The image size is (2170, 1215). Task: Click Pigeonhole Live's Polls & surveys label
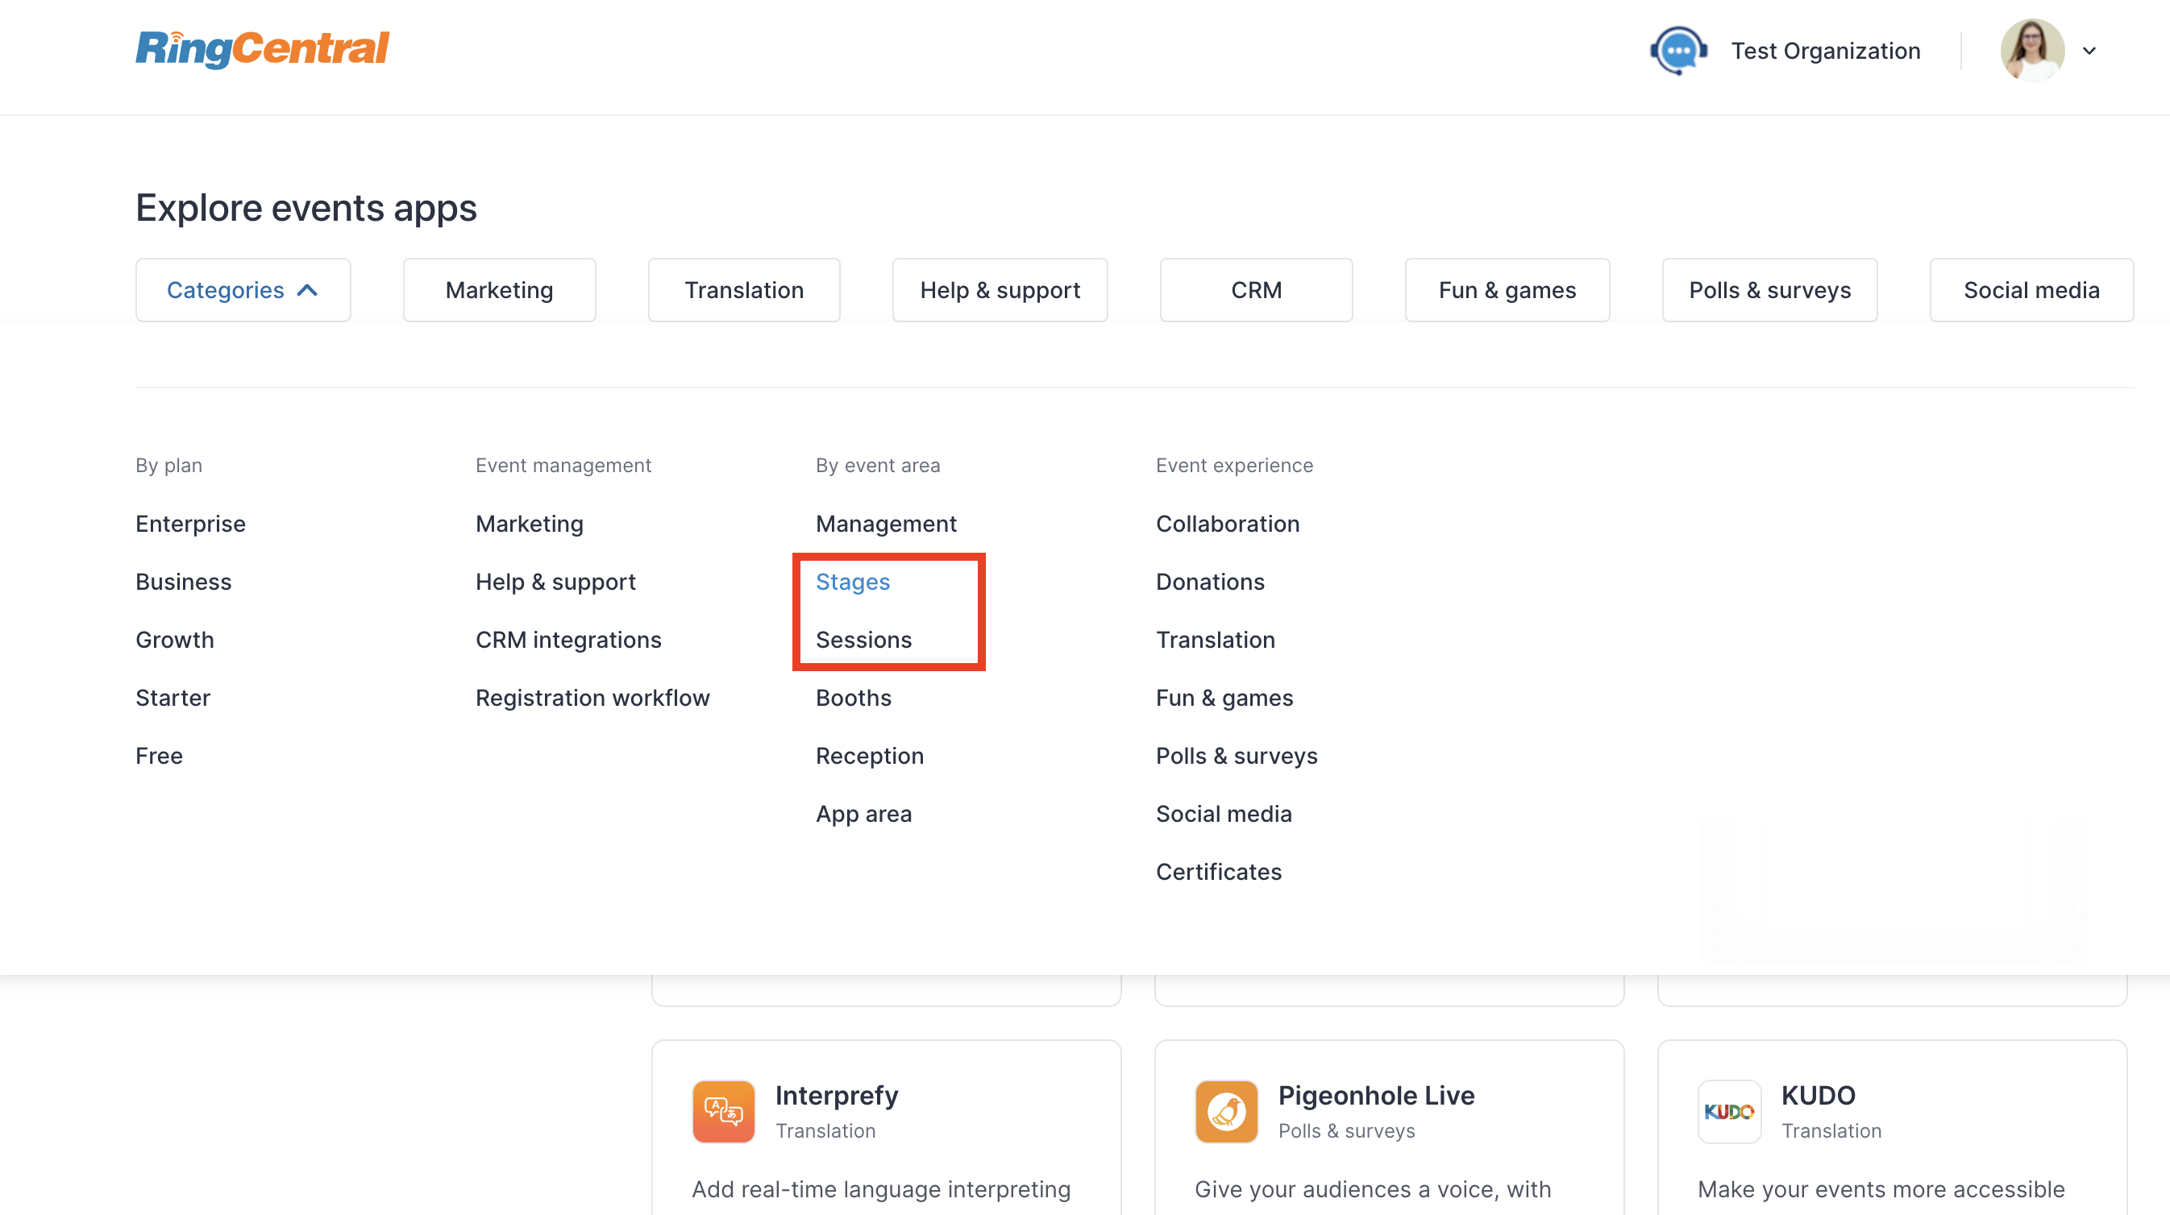point(1346,1130)
